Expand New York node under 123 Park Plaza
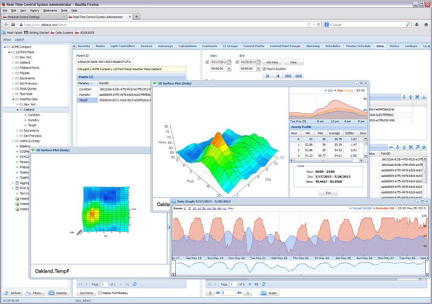 click(x=13, y=58)
